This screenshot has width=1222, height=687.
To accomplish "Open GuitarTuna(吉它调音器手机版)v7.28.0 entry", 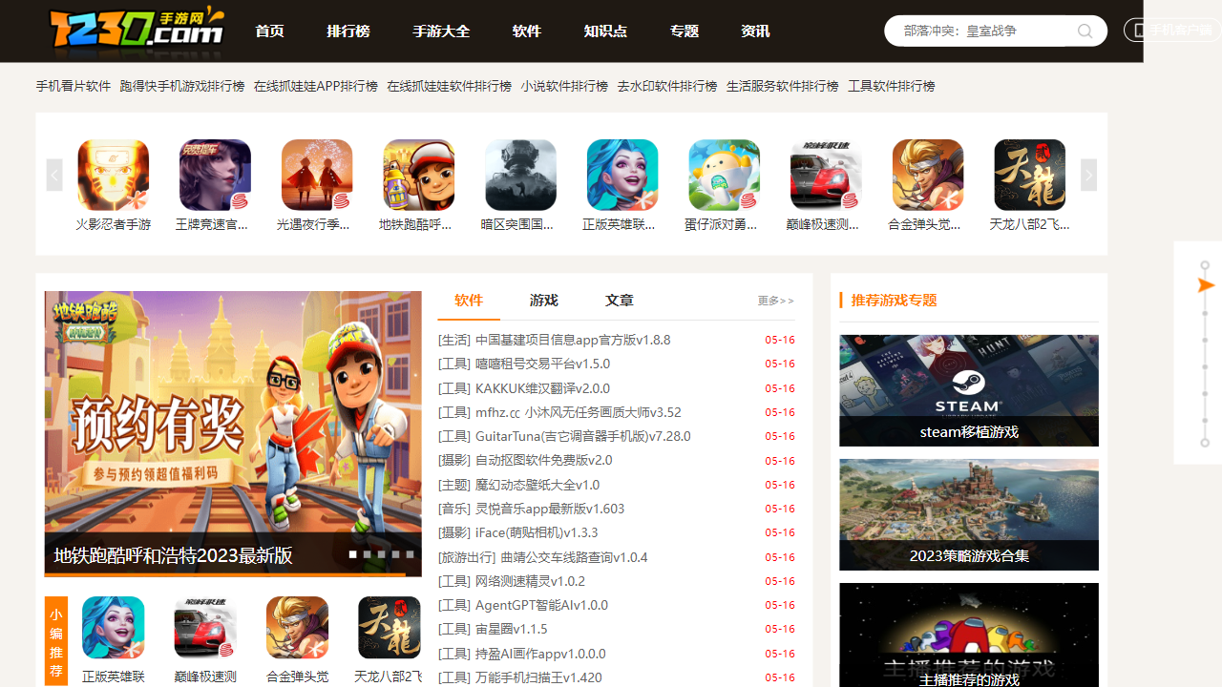I will tap(583, 436).
